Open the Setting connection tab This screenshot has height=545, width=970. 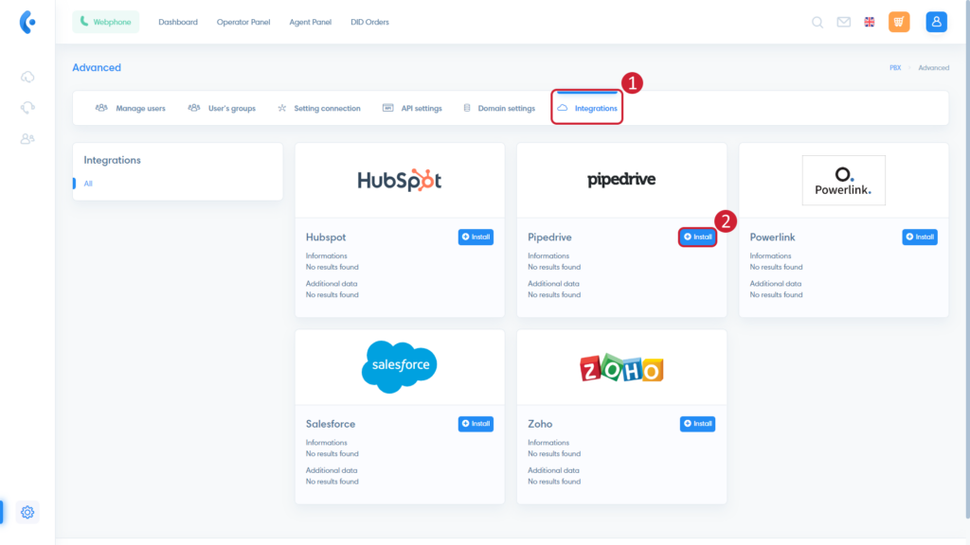pyautogui.click(x=318, y=108)
